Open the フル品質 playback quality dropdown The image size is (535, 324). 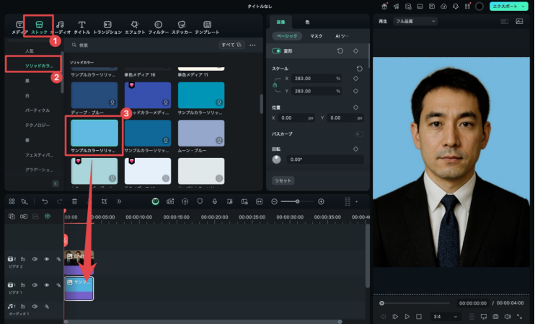point(415,21)
